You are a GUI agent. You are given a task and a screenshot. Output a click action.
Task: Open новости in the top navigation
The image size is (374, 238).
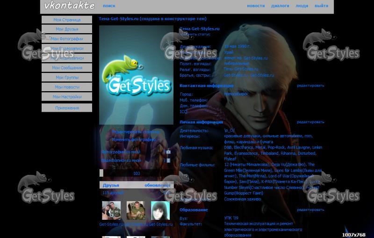255,6
